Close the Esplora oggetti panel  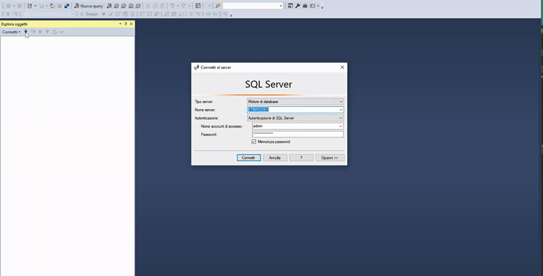tap(131, 24)
